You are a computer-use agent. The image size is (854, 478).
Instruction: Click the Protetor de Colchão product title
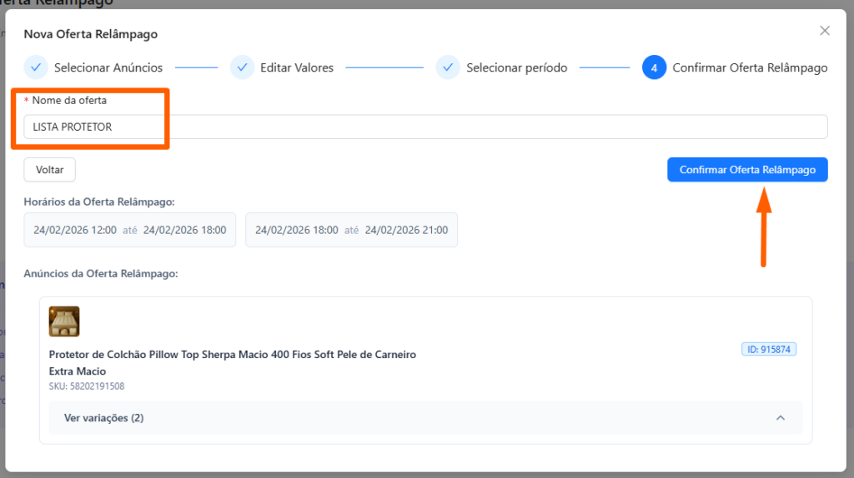(232, 355)
